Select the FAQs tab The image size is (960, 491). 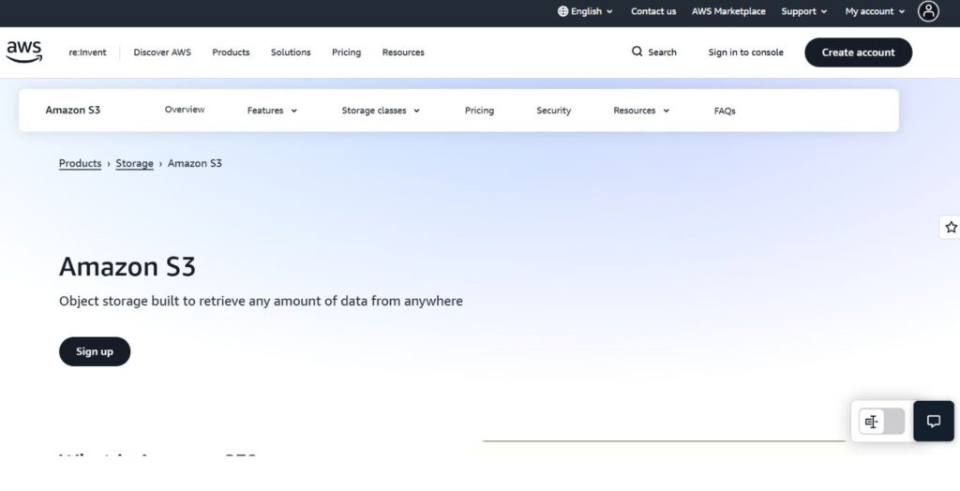[725, 111]
